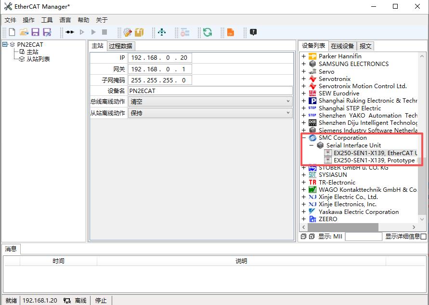
Task: Click the 显示: MII filter text box
Action: (364, 237)
